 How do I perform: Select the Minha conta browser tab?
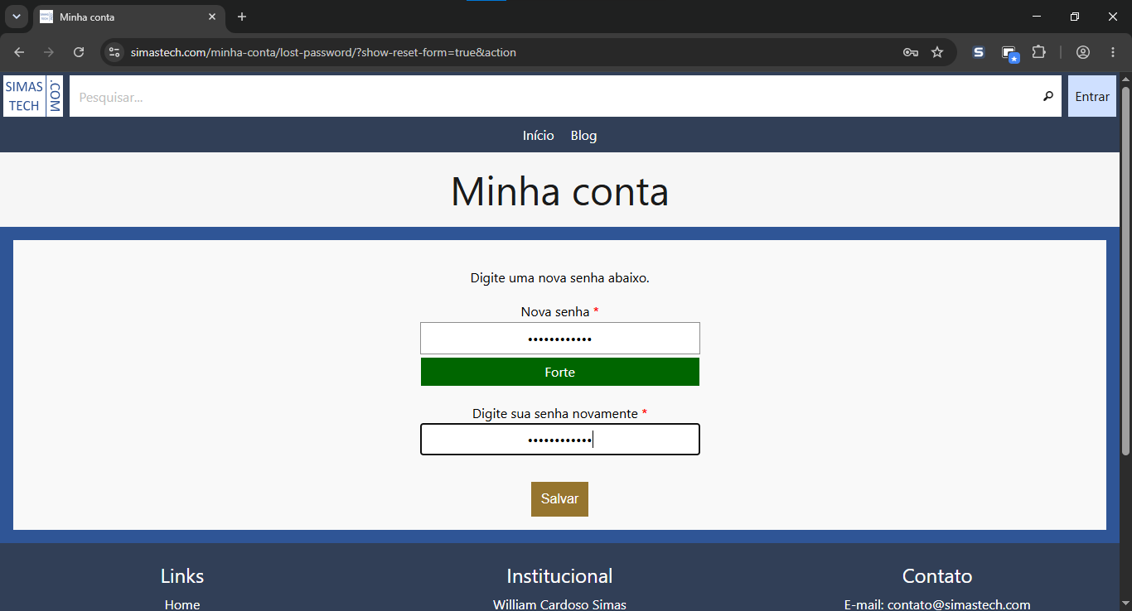[x=128, y=17]
